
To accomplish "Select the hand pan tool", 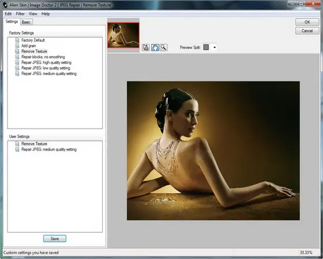I will (155, 47).
